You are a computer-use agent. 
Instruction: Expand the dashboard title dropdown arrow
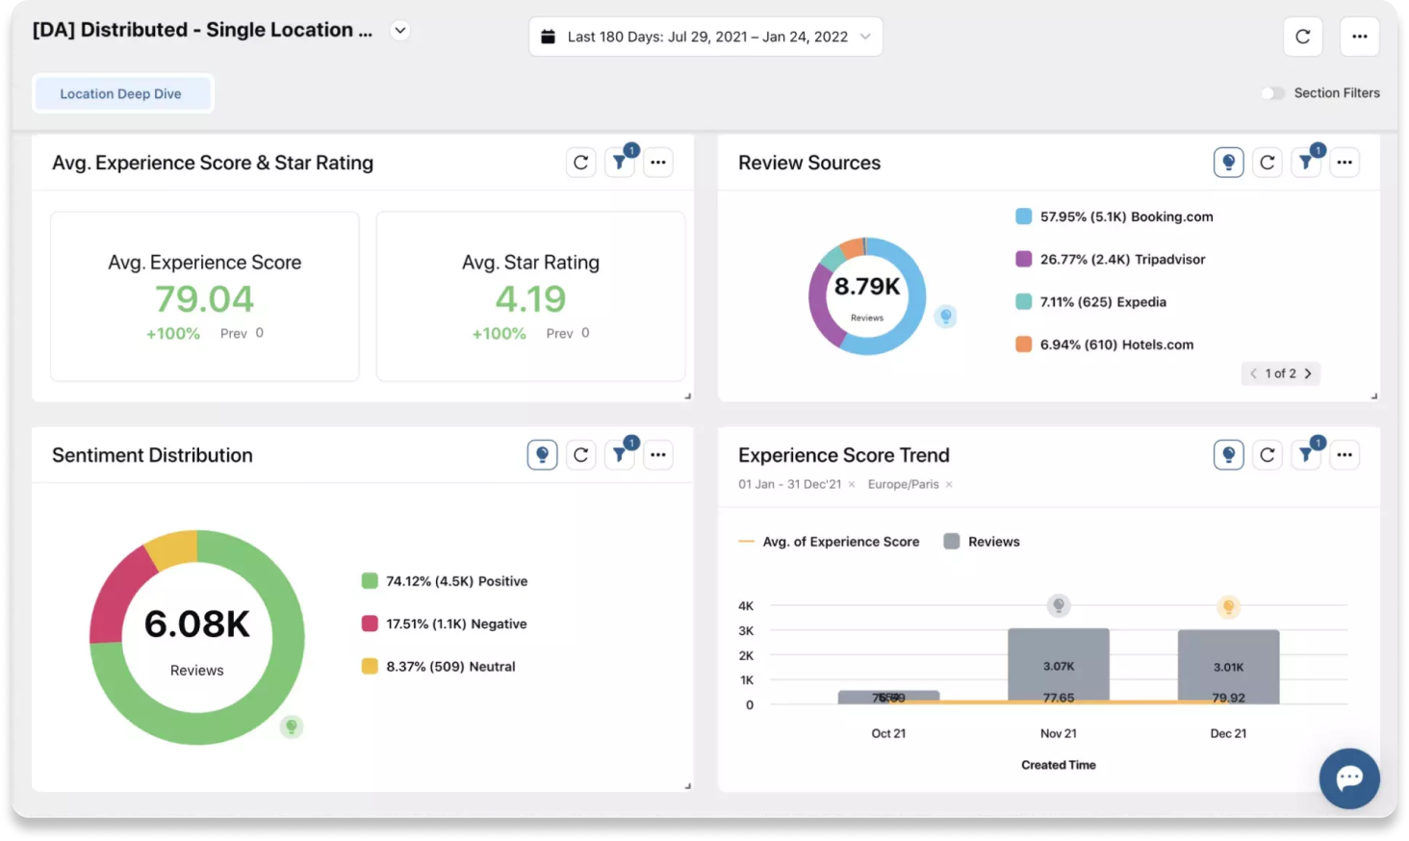[x=400, y=31]
